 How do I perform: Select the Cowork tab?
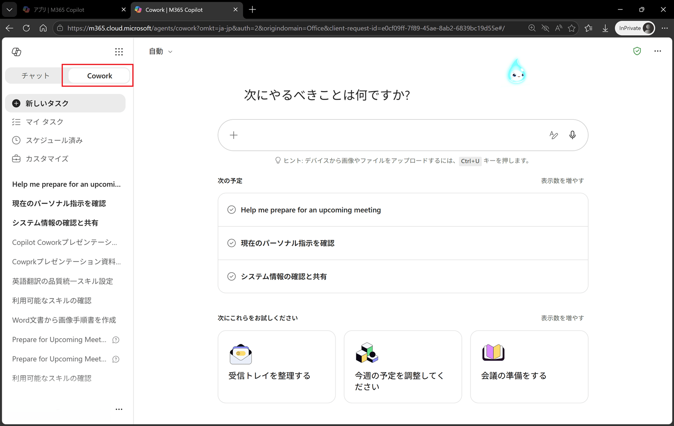[99, 76]
